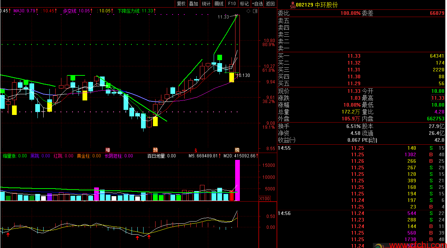Click the 百日地量 indicator label
The width and height of the screenshot is (447, 248).
(x=161, y=156)
